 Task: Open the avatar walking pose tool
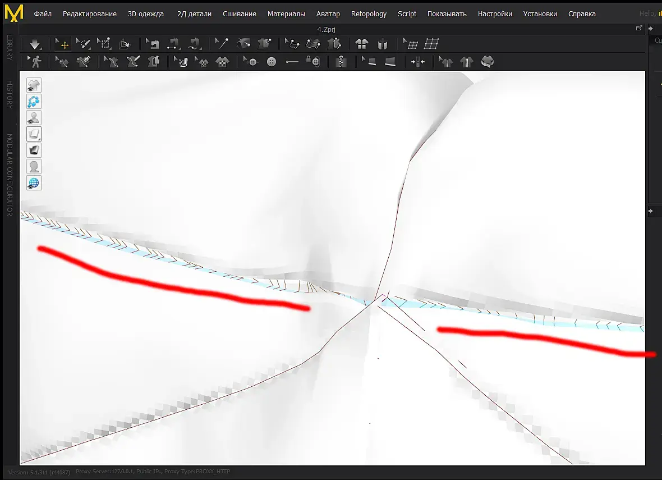35,62
